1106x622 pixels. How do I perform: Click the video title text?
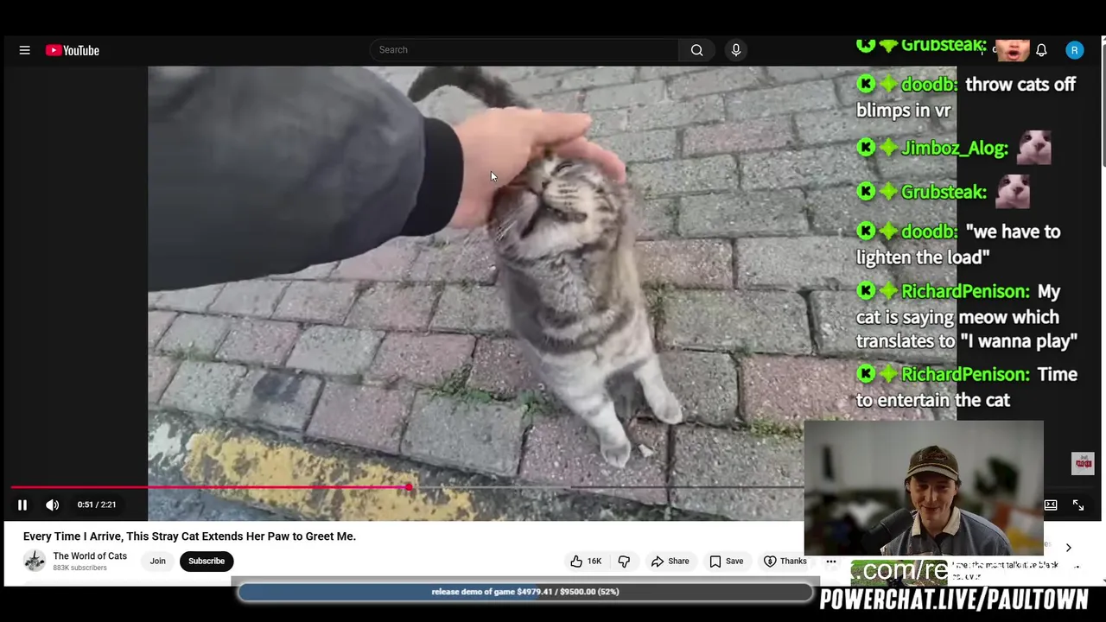[x=189, y=536]
